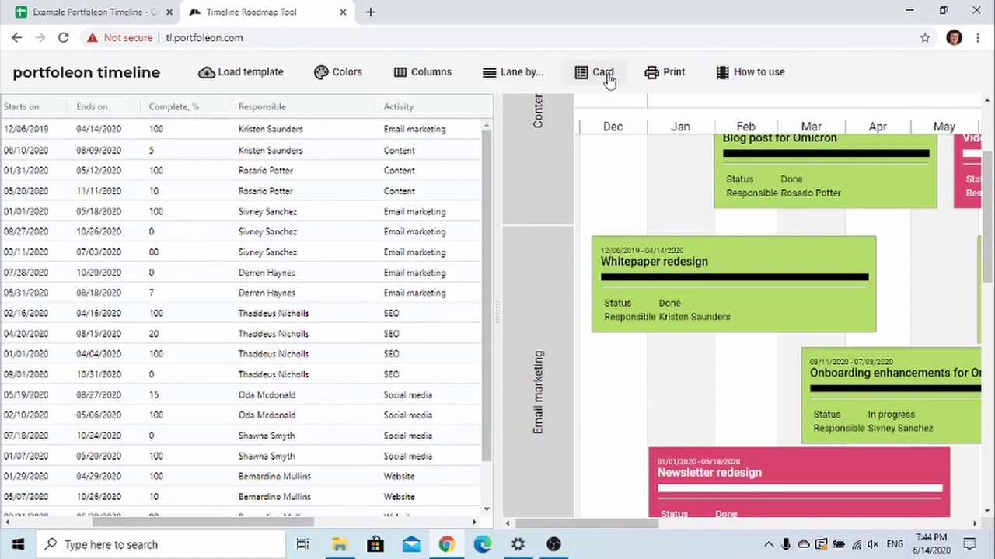Open the Colors palette option
The height and width of the screenshot is (559, 995).
click(338, 72)
